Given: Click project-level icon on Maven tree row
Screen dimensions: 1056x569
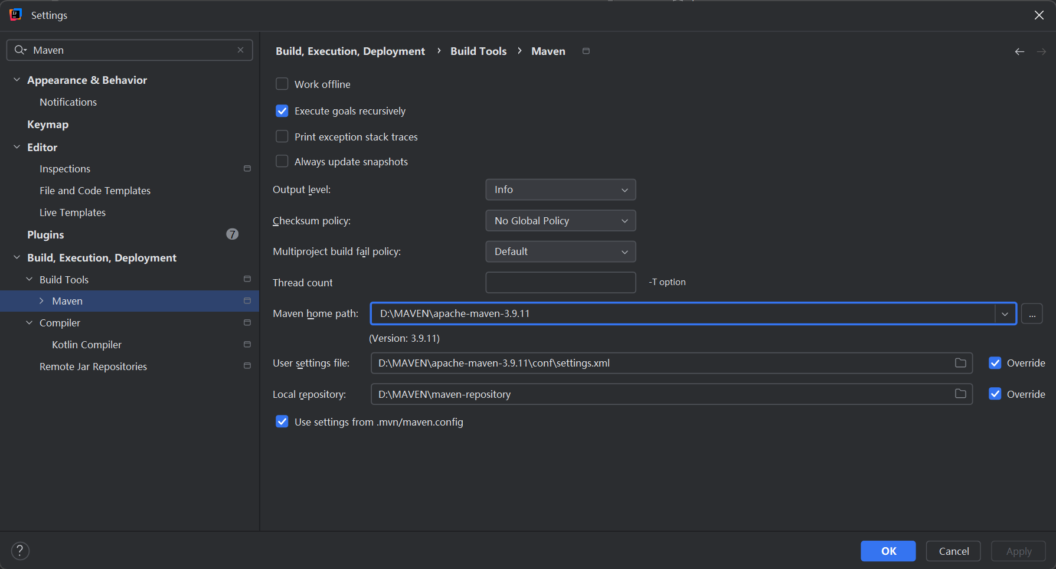Looking at the screenshot, I should (x=247, y=301).
